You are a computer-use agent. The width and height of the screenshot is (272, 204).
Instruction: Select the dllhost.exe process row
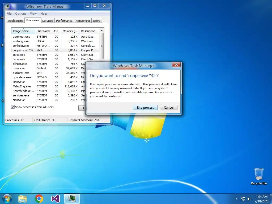pyautogui.click(x=48, y=64)
